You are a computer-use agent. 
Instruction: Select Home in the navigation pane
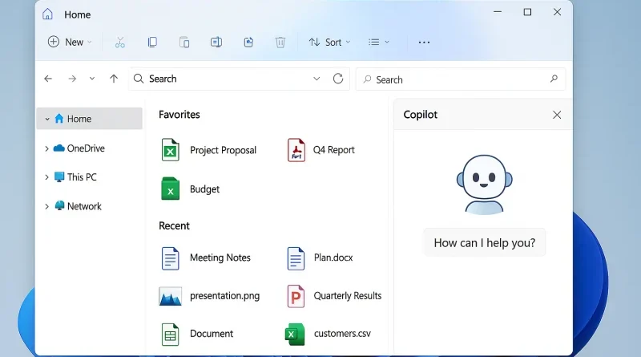coord(89,119)
